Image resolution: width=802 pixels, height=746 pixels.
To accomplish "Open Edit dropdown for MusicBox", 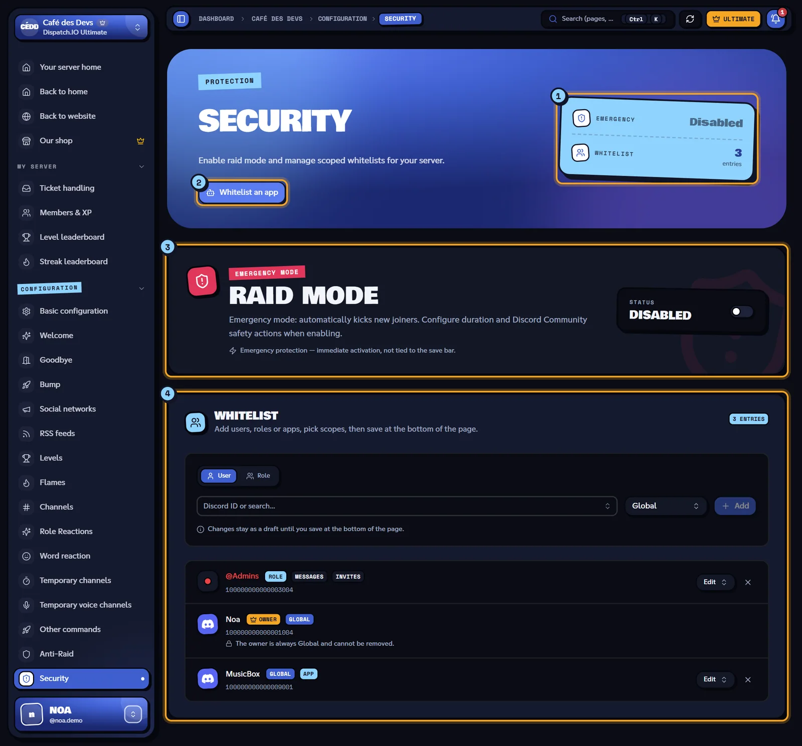I will pos(715,680).
